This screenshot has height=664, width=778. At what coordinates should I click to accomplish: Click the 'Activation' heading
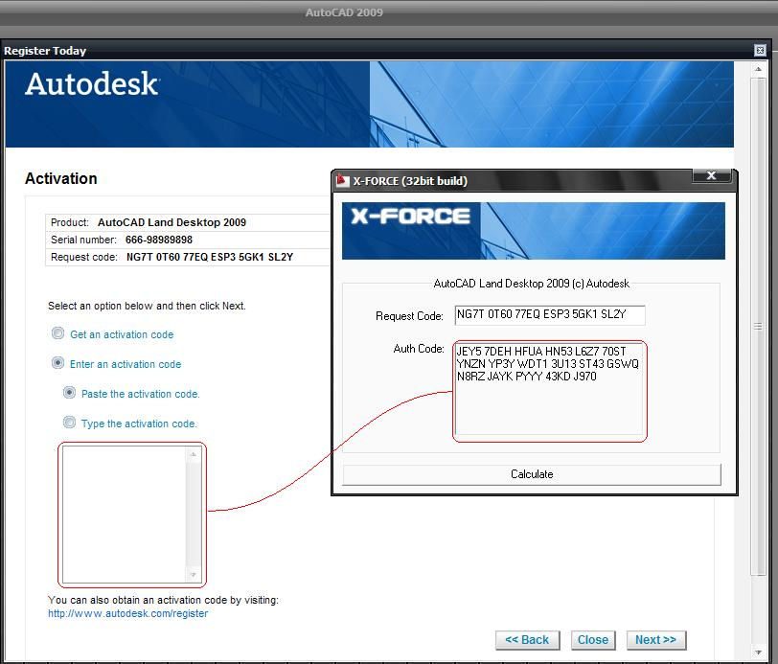point(61,178)
